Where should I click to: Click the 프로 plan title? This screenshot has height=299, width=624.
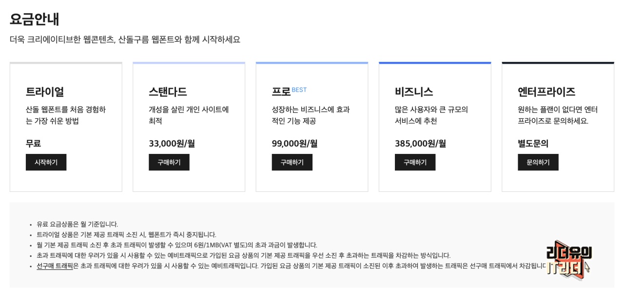pos(281,92)
